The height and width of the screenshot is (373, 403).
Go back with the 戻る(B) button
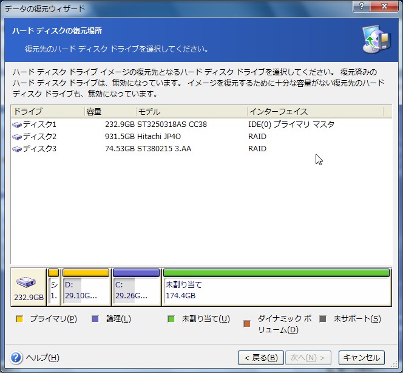[x=261, y=358]
